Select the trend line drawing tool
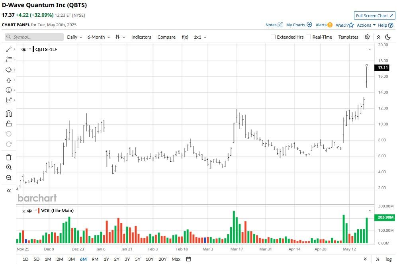The image size is (397, 266). [x=9, y=49]
